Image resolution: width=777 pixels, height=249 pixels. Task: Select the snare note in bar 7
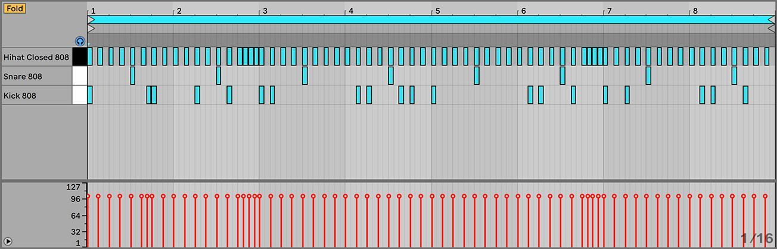point(648,76)
